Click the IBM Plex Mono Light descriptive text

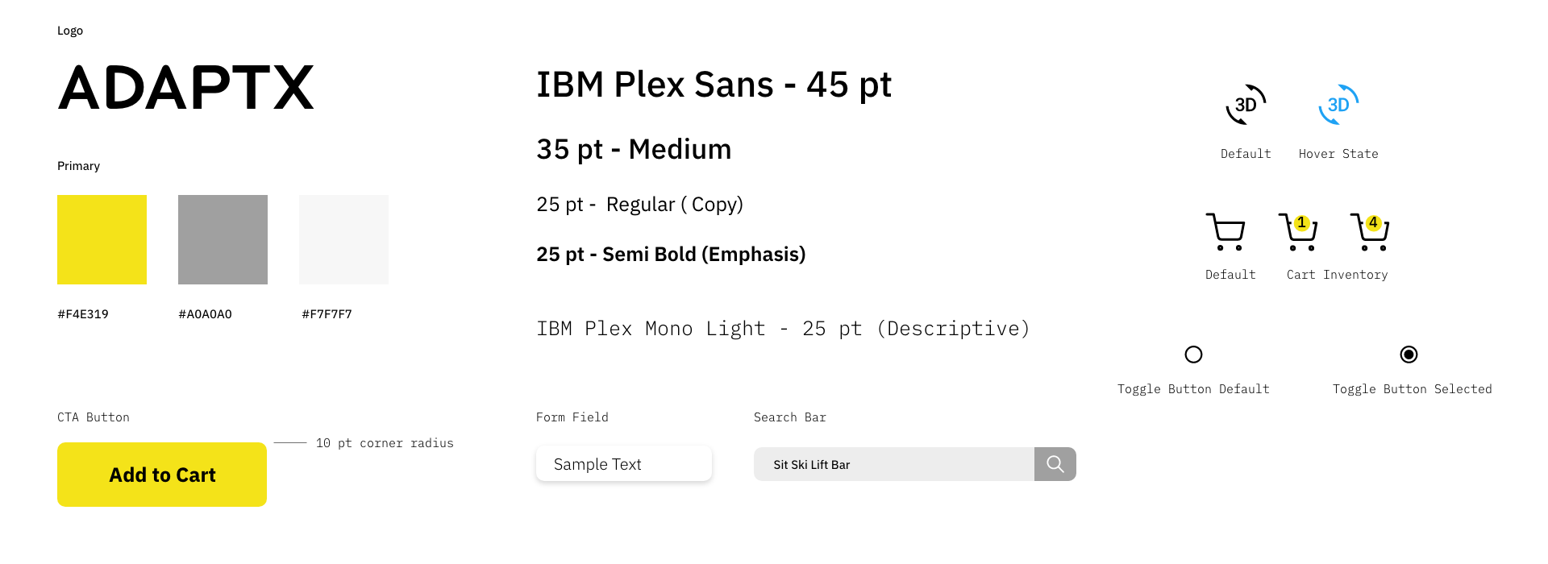tap(783, 329)
